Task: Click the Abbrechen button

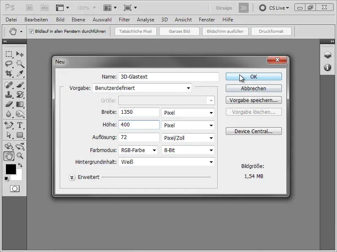Action: tap(254, 88)
